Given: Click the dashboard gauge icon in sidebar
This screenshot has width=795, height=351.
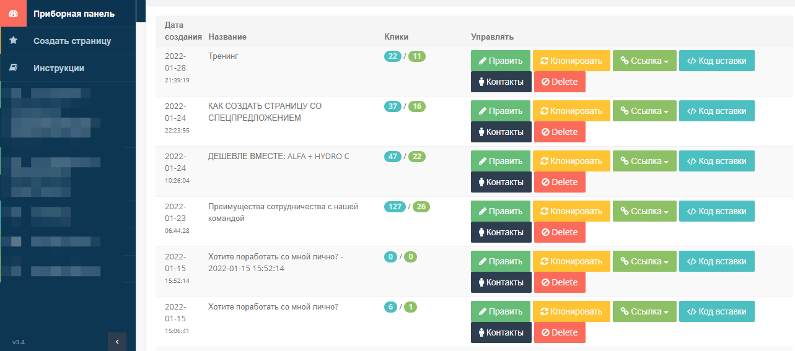Looking at the screenshot, I should (13, 14).
